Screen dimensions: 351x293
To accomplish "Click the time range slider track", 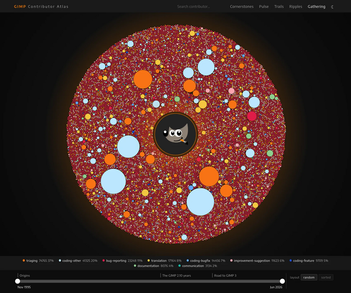I will tap(150, 281).
